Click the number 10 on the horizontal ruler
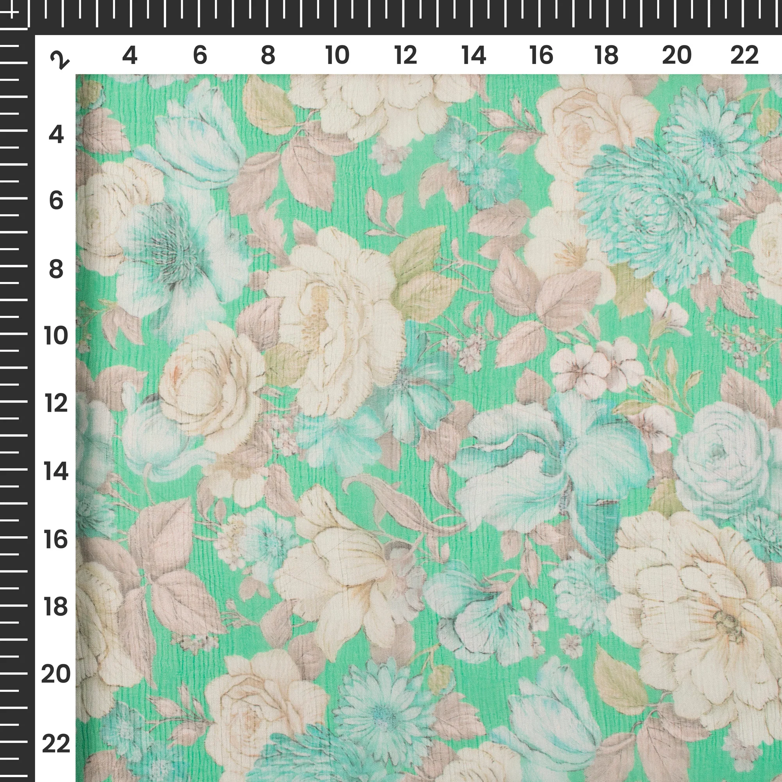The image size is (782, 782). (337, 55)
